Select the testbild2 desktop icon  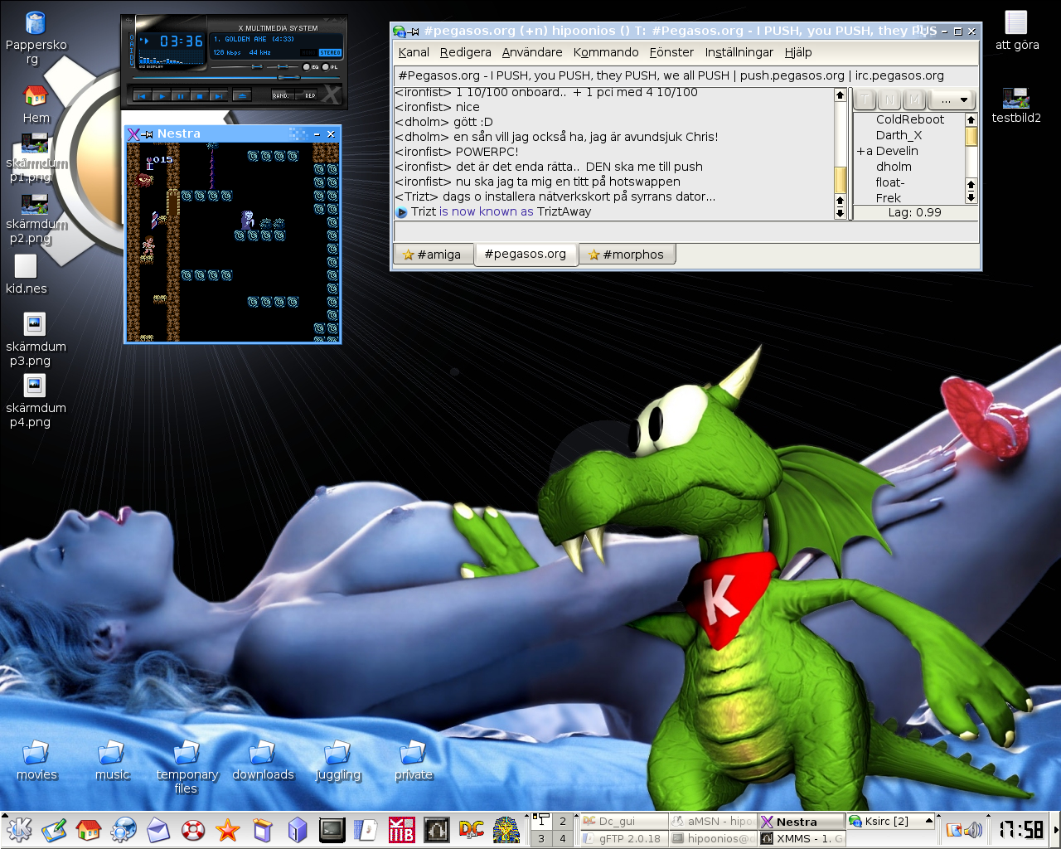point(1016,104)
